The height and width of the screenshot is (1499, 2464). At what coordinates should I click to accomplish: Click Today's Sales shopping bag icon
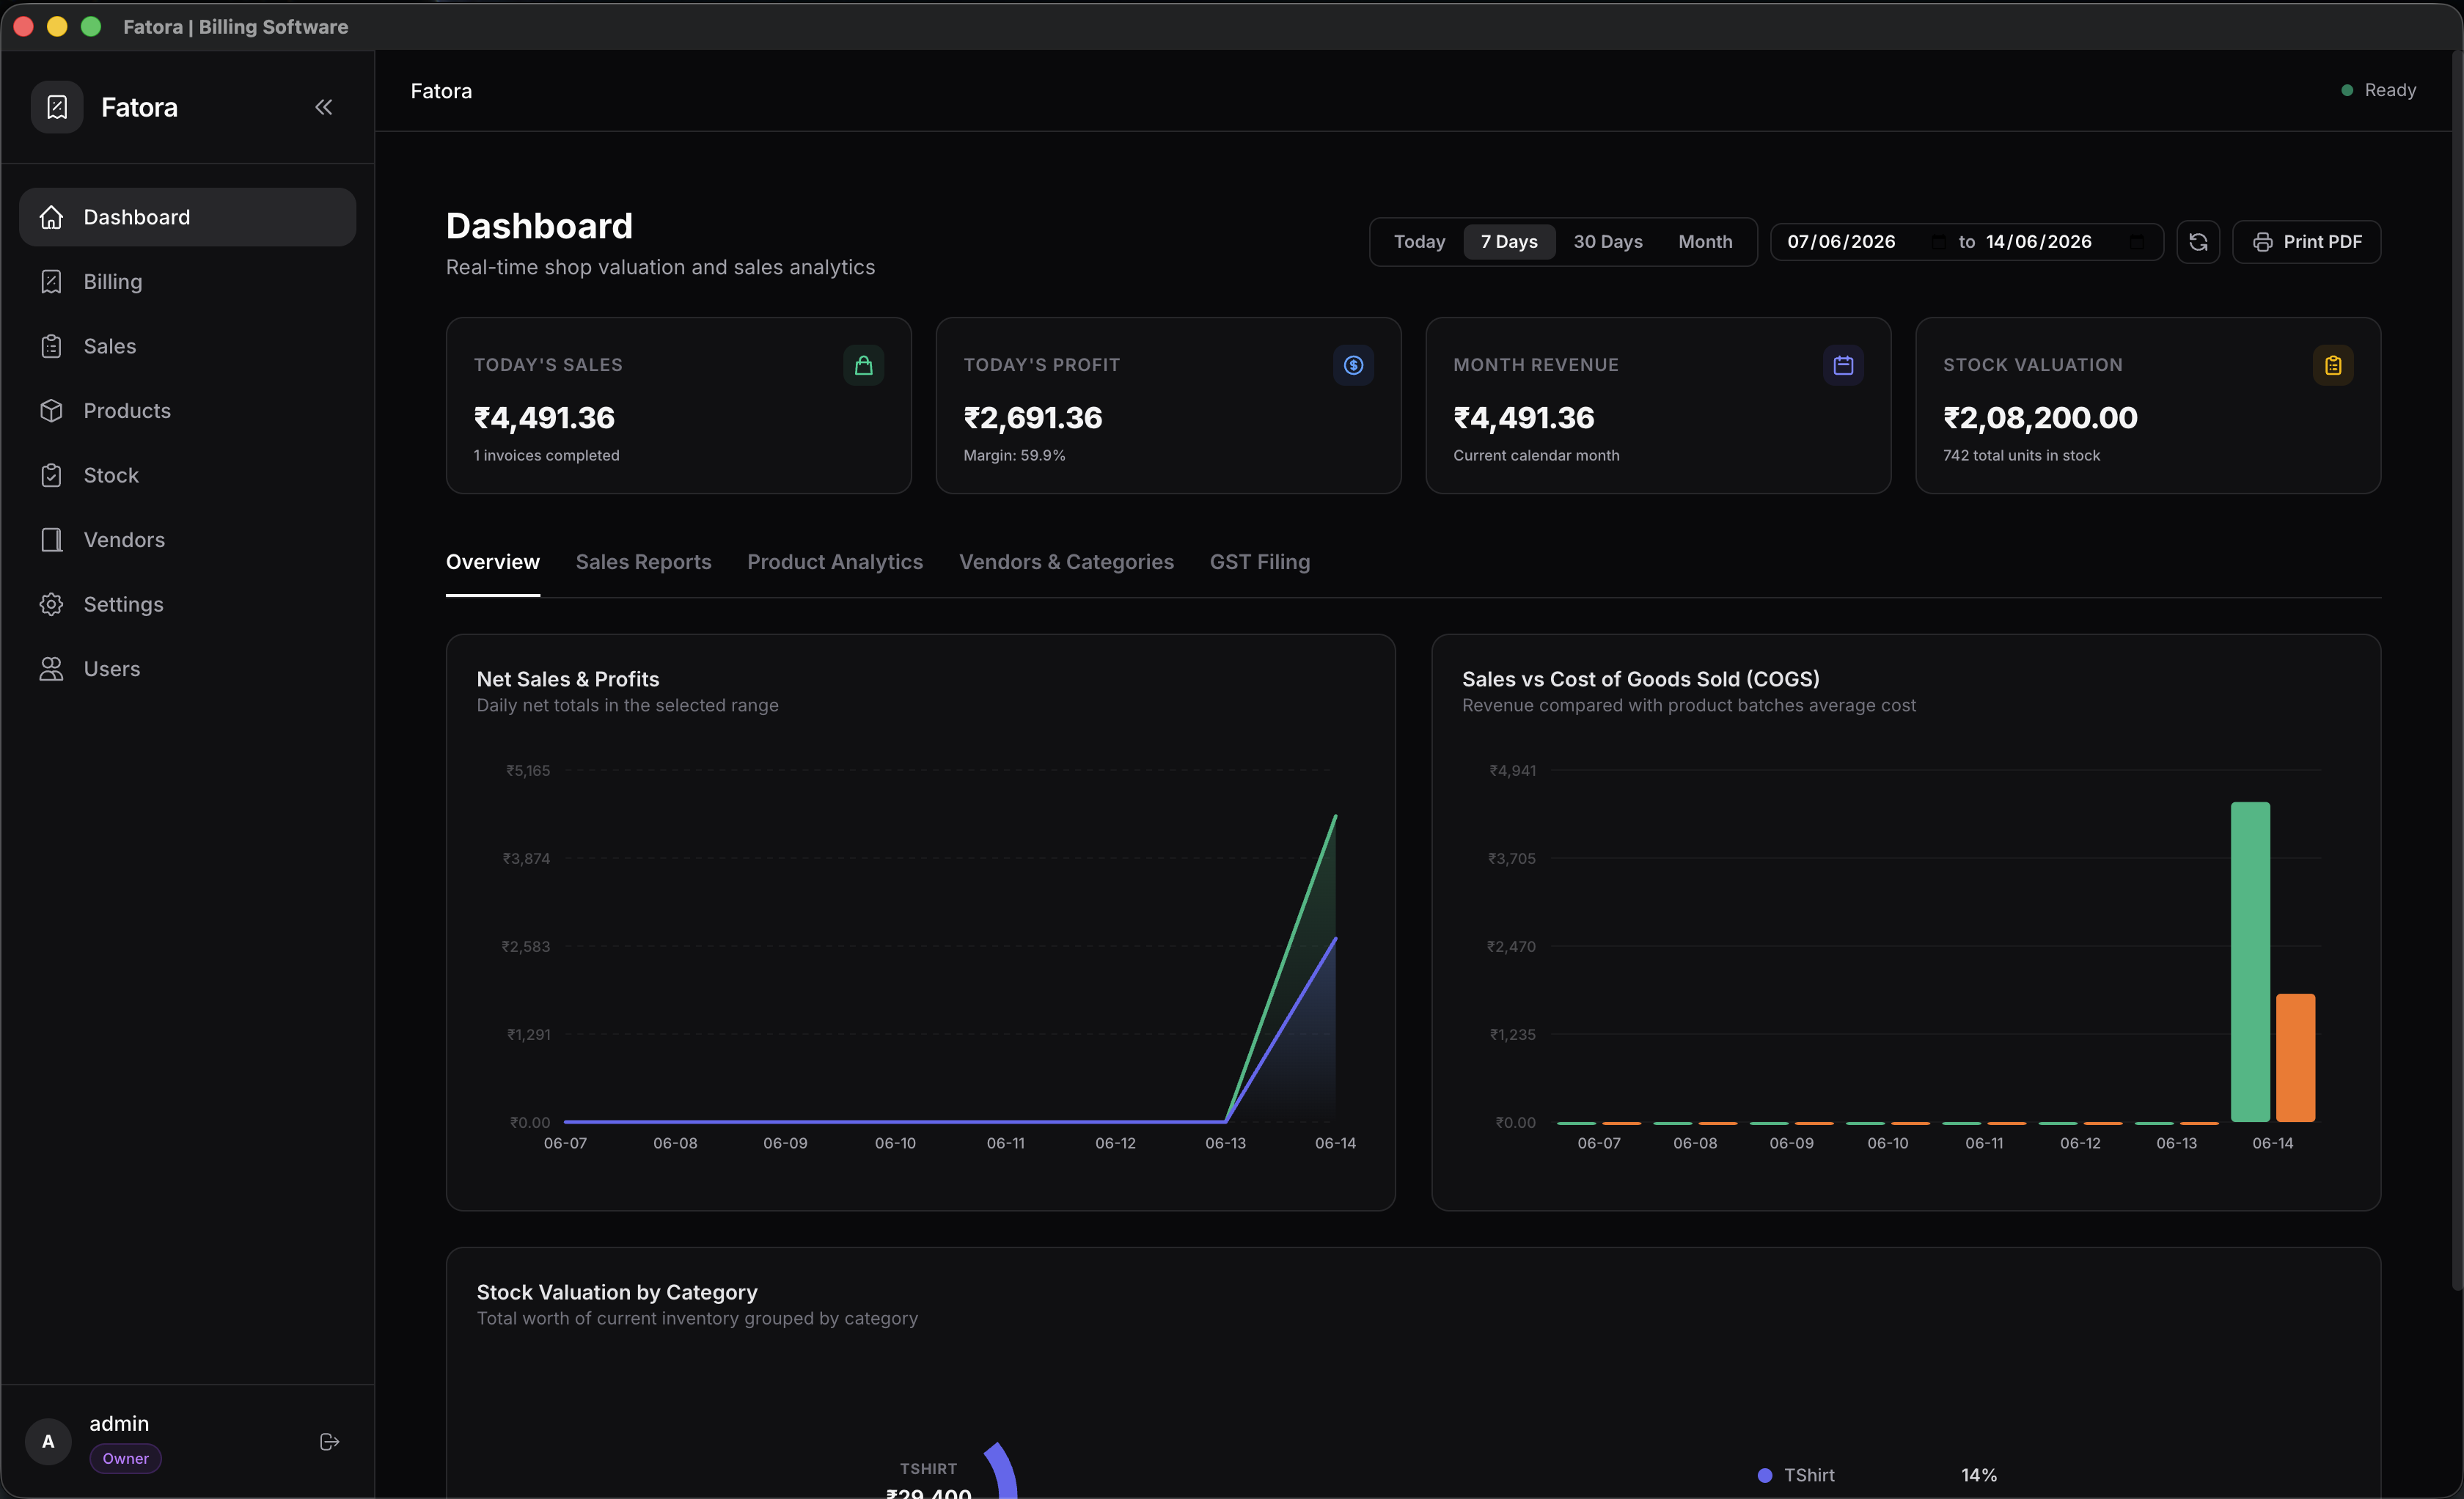click(863, 365)
